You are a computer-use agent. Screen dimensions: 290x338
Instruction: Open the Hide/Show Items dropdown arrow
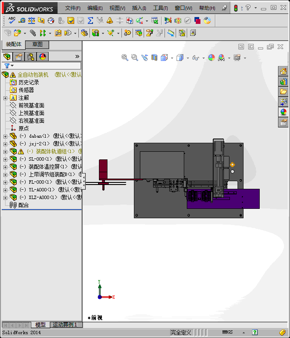click(203, 58)
